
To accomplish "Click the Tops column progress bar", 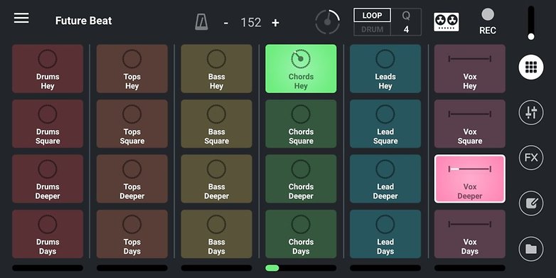I will pyautogui.click(x=132, y=268).
